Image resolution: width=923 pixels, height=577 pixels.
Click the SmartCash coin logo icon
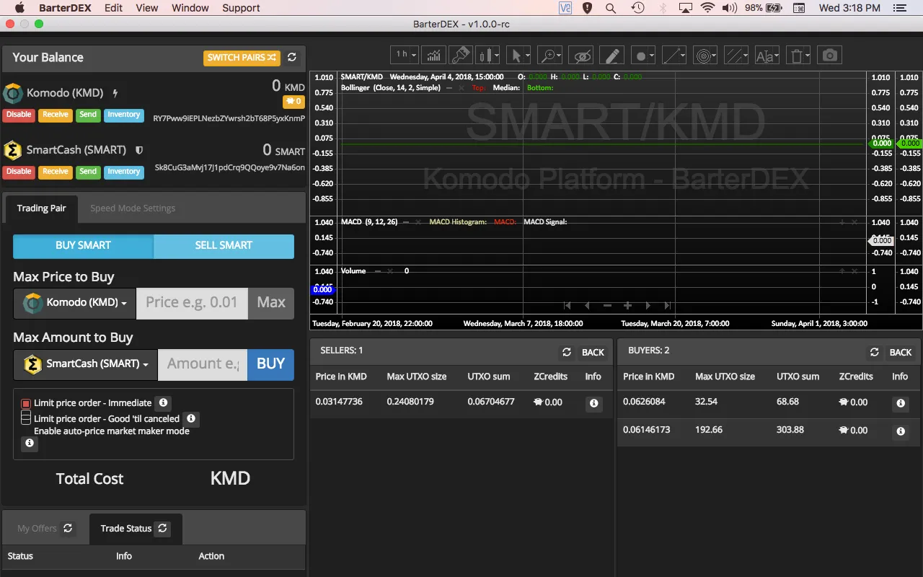13,150
